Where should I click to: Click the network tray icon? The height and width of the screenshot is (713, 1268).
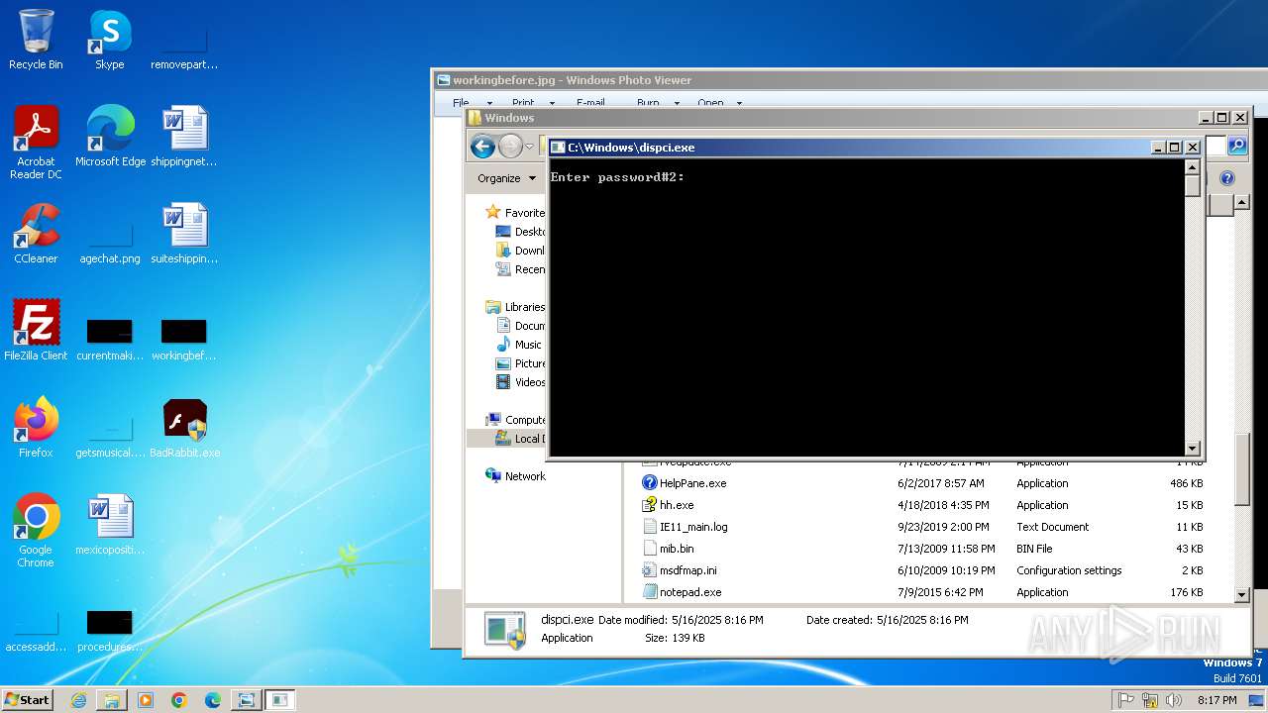tap(1150, 700)
